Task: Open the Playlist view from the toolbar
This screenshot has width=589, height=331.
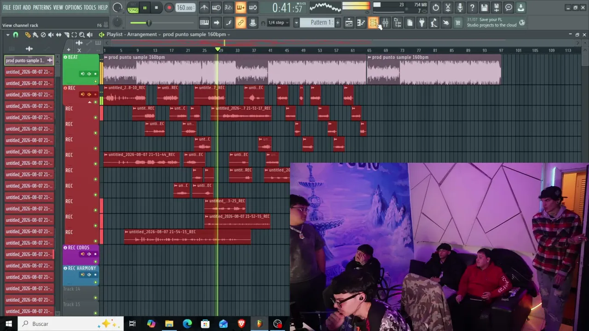Action: [x=349, y=23]
